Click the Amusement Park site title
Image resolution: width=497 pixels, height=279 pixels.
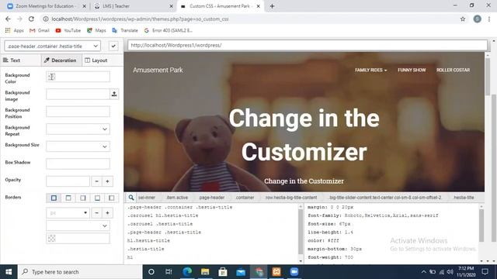(158, 70)
